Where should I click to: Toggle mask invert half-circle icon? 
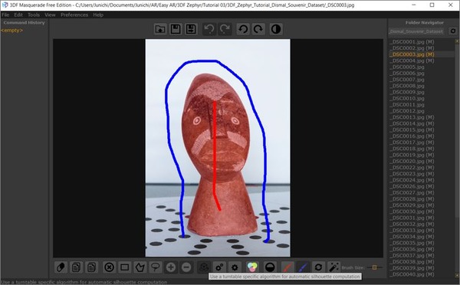click(x=276, y=29)
